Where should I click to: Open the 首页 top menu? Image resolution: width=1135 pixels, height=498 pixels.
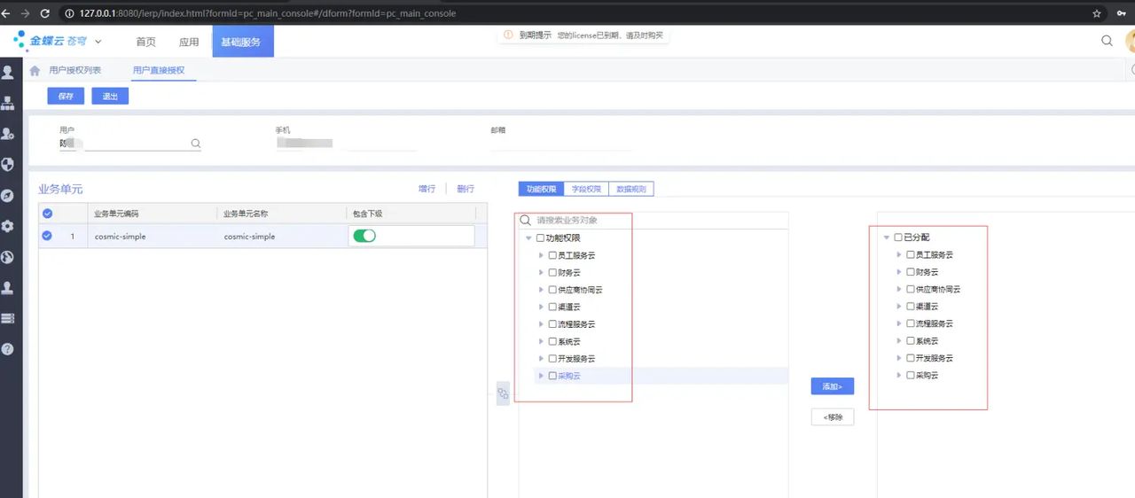pyautogui.click(x=145, y=42)
